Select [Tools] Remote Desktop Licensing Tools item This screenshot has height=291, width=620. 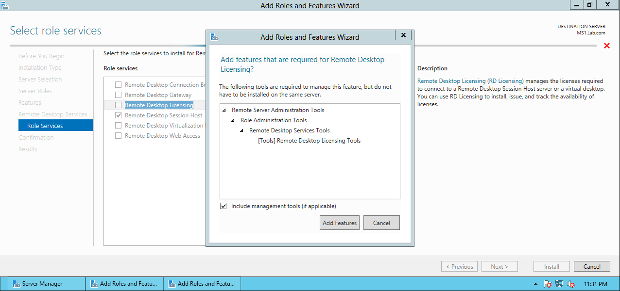pos(309,141)
